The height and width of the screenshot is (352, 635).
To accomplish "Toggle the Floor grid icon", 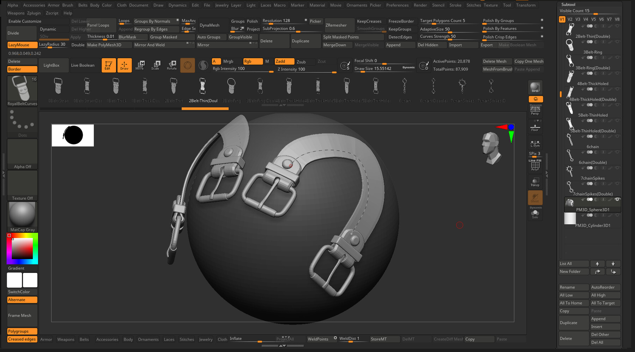I will click(535, 126).
